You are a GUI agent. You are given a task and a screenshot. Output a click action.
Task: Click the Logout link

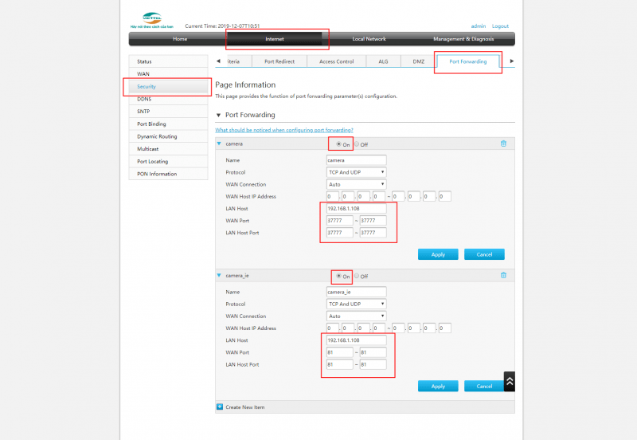pyautogui.click(x=500, y=26)
